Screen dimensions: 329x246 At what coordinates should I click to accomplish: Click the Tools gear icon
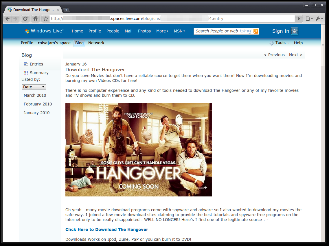tap(271, 43)
